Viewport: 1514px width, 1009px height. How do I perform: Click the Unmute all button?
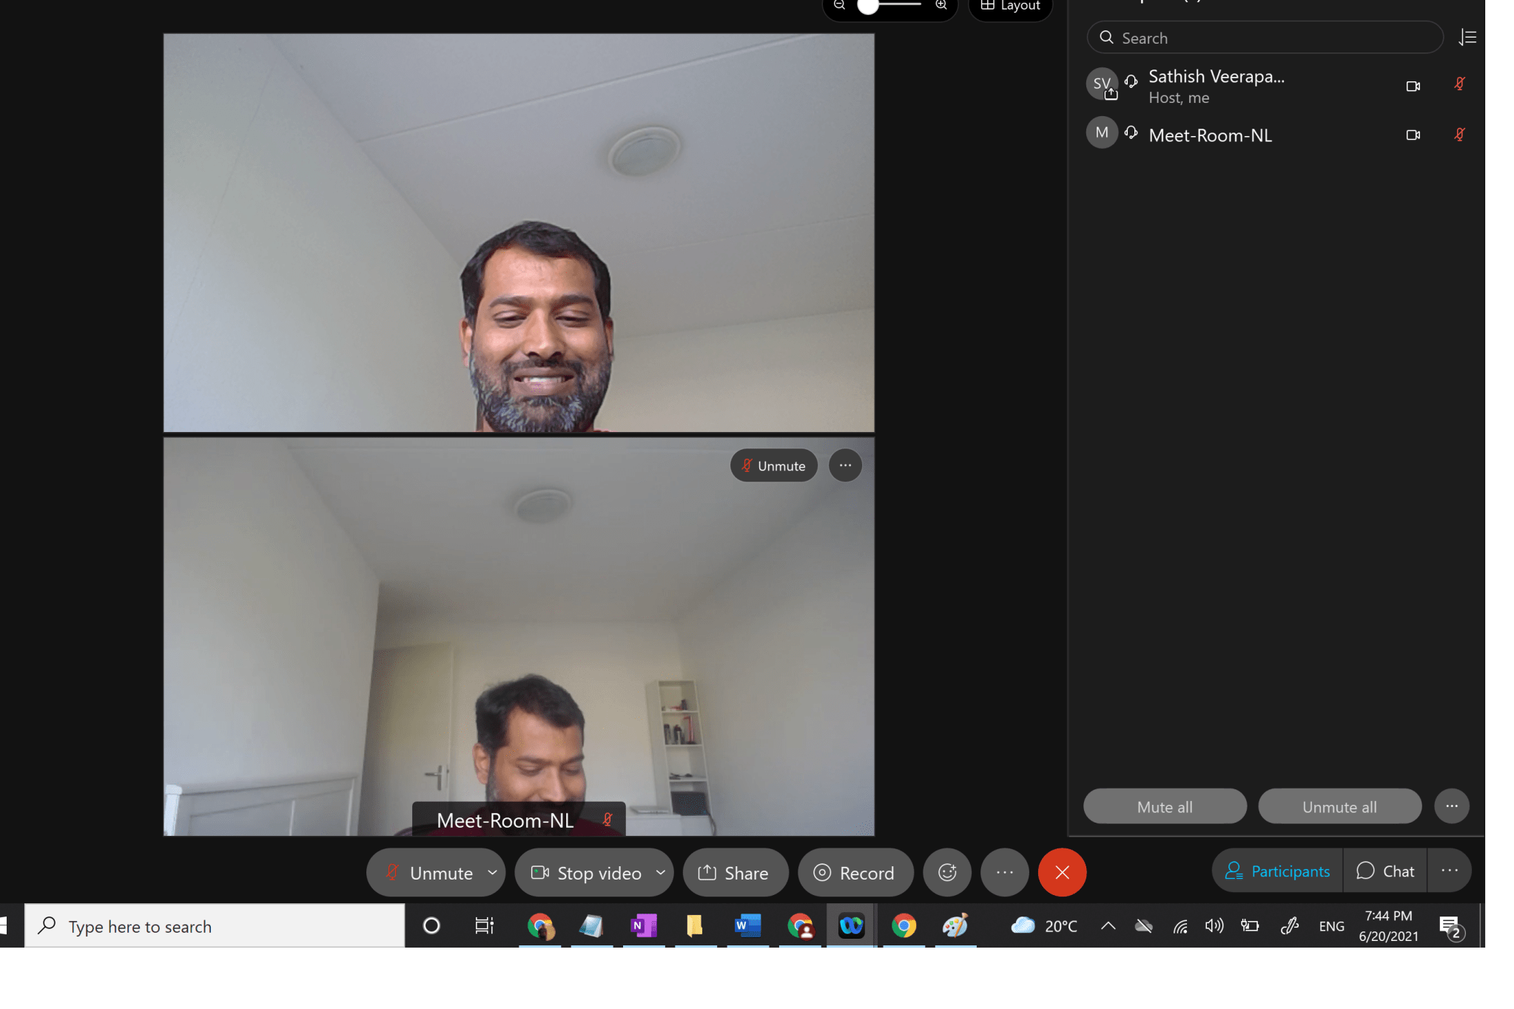tap(1339, 806)
